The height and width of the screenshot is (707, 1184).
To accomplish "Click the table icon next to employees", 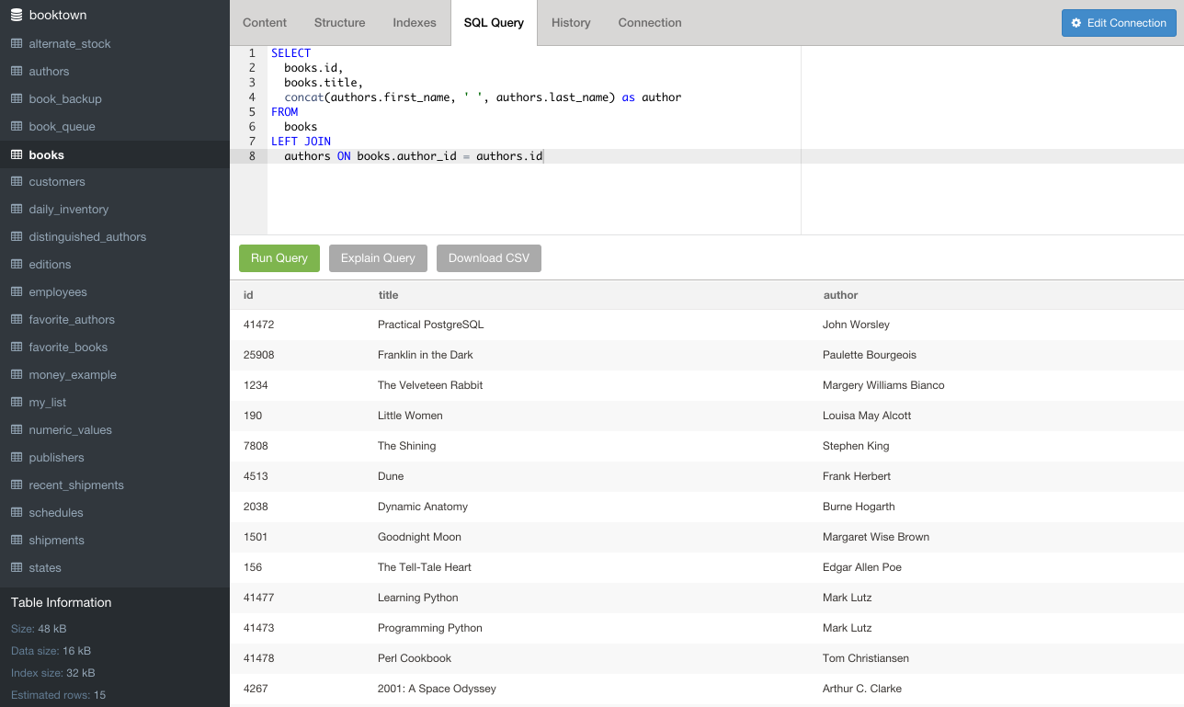I will click(x=17, y=292).
